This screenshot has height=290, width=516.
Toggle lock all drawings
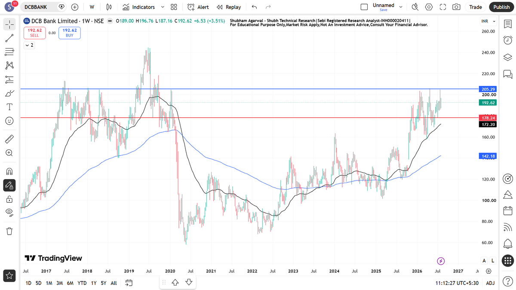tap(9, 199)
